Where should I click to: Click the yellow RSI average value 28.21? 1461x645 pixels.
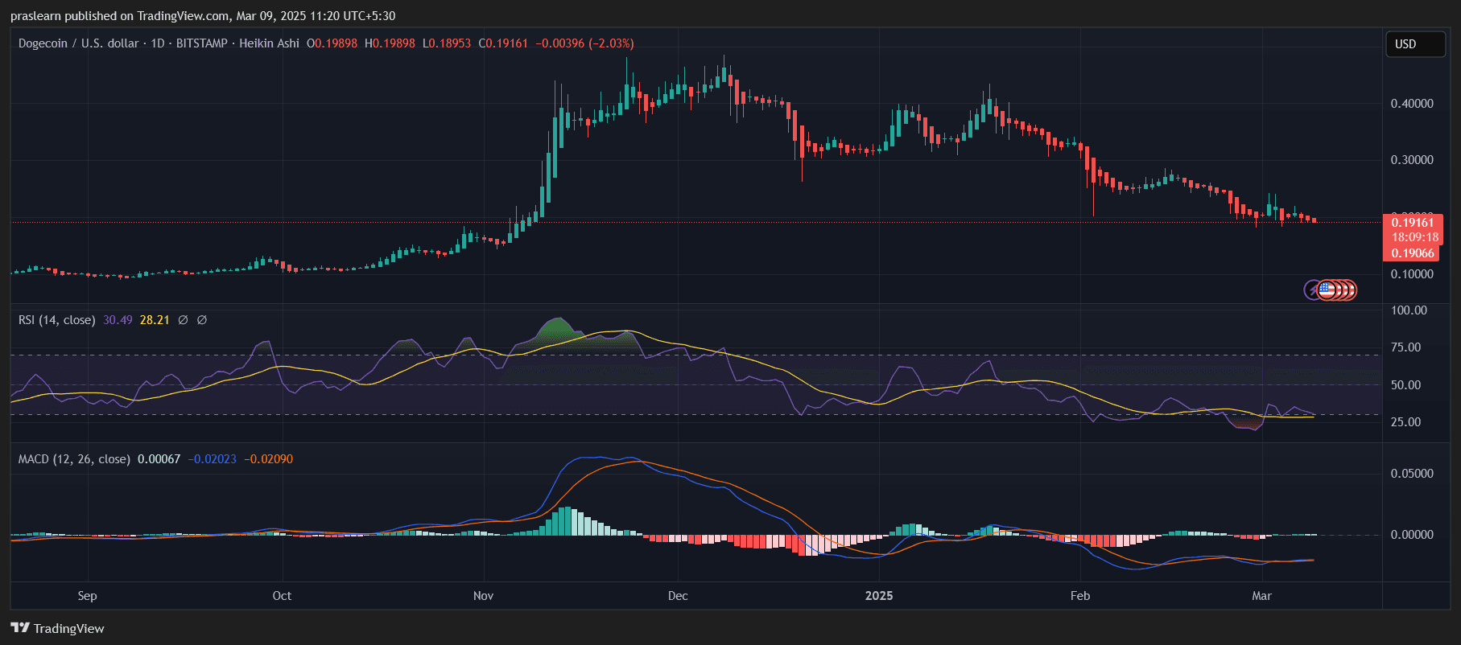pyautogui.click(x=155, y=320)
